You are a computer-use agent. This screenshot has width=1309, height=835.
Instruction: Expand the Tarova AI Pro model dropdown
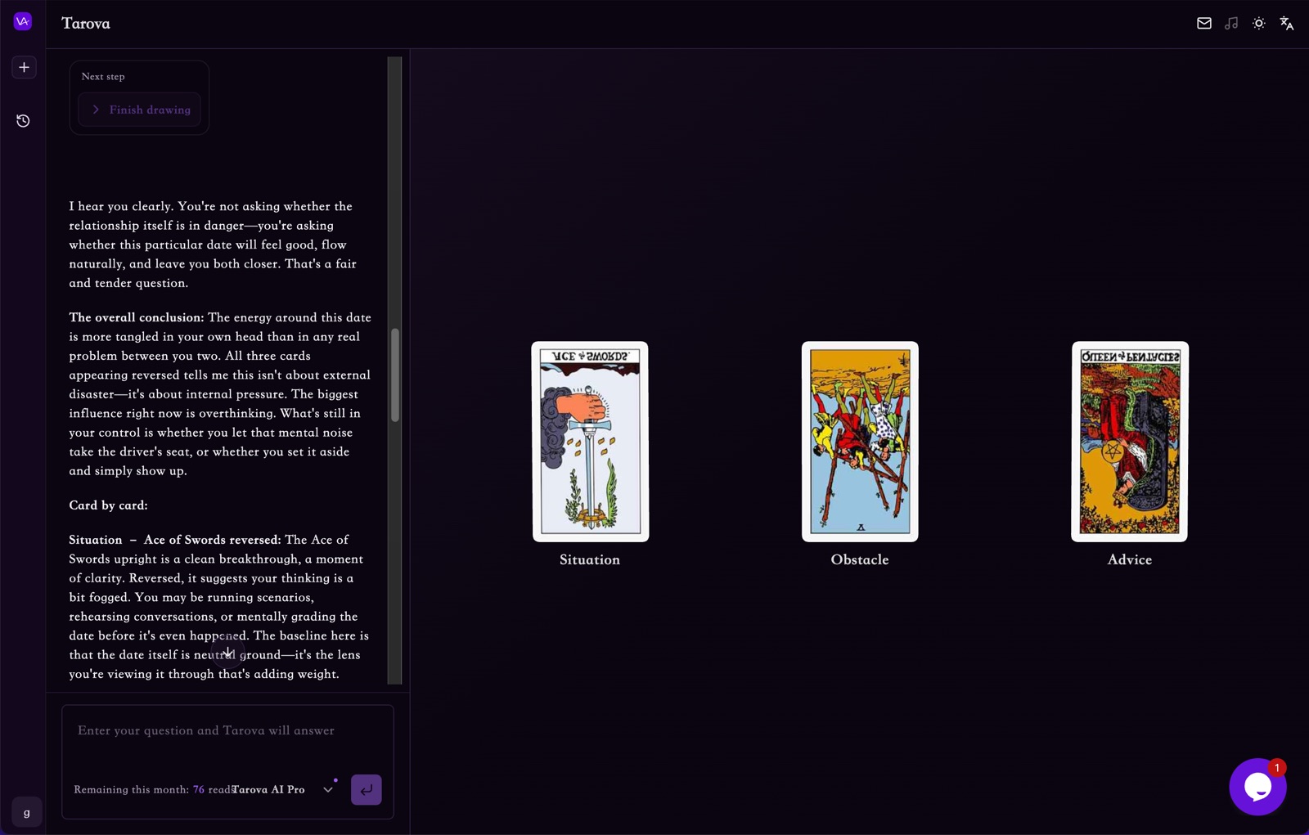[328, 790]
